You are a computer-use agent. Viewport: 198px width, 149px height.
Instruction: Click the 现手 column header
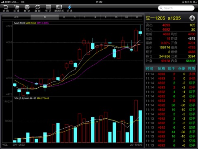pyautogui.click(x=171, y=69)
